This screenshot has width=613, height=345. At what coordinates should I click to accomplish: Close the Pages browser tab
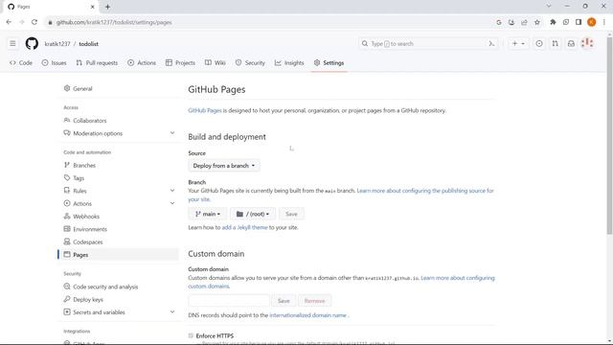click(92, 7)
